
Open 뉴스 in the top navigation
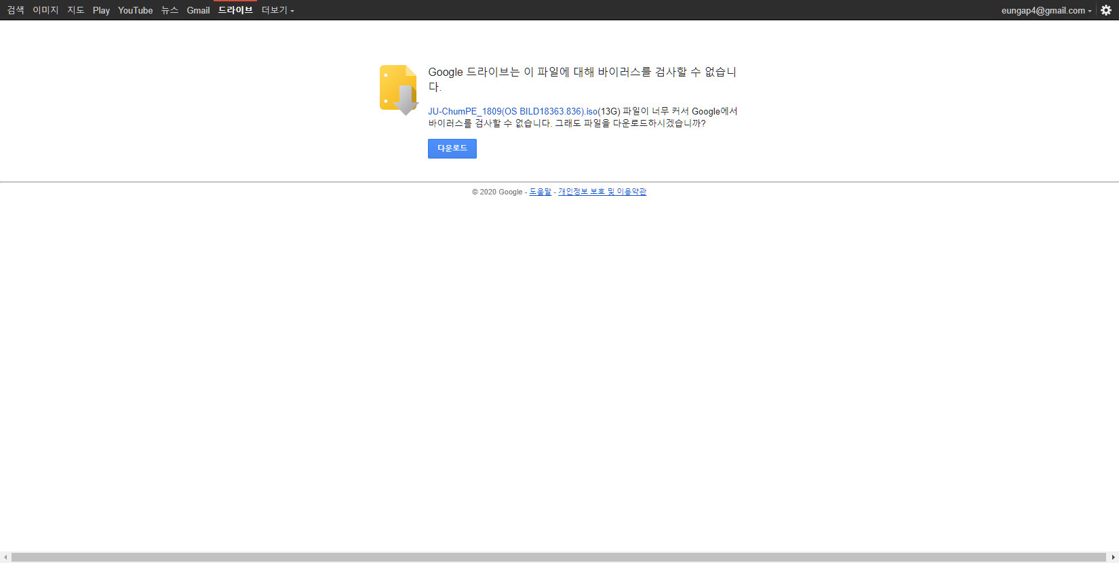pyautogui.click(x=170, y=10)
